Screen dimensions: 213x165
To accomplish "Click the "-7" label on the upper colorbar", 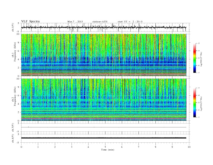I will 198,73.
